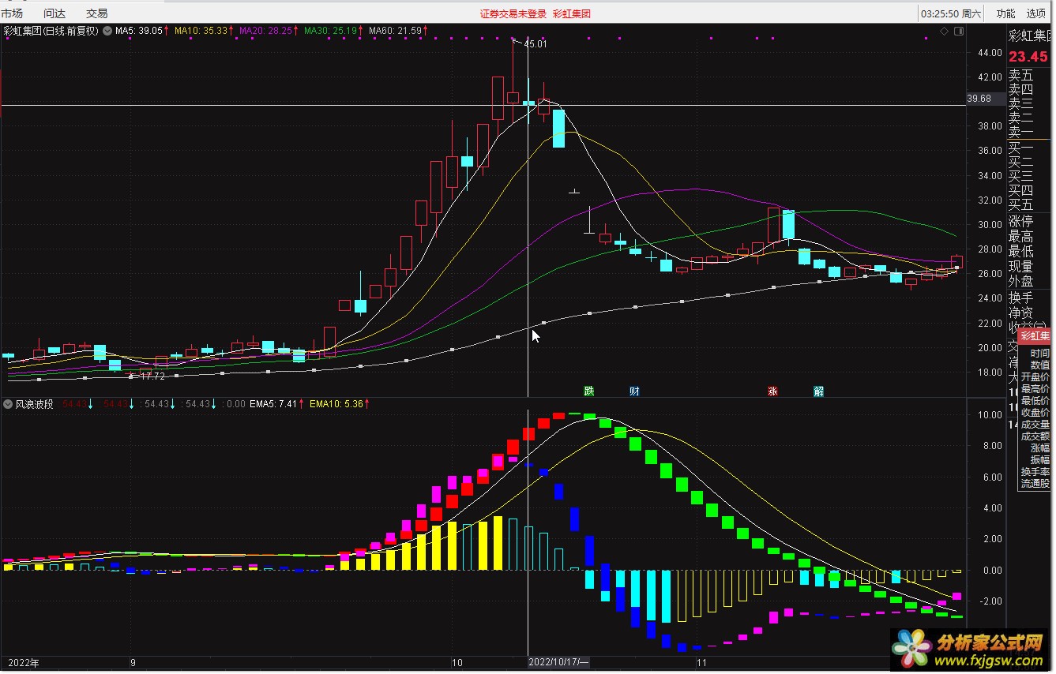Click the 收盘价 row in tooltip
The image size is (1056, 674).
pos(1035,413)
